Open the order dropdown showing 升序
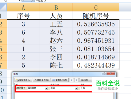This screenshot has width=131, height=99. pyautogui.click(x=86, y=88)
